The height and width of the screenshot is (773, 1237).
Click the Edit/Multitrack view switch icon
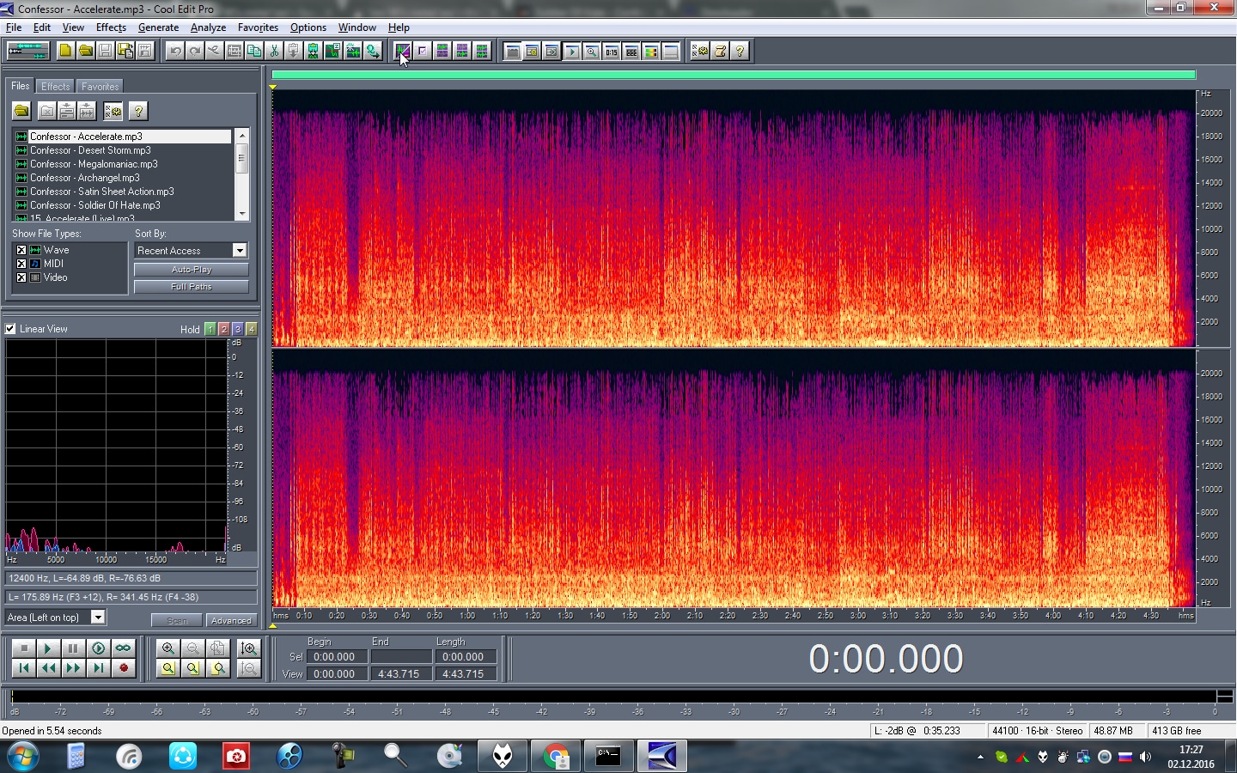27,51
